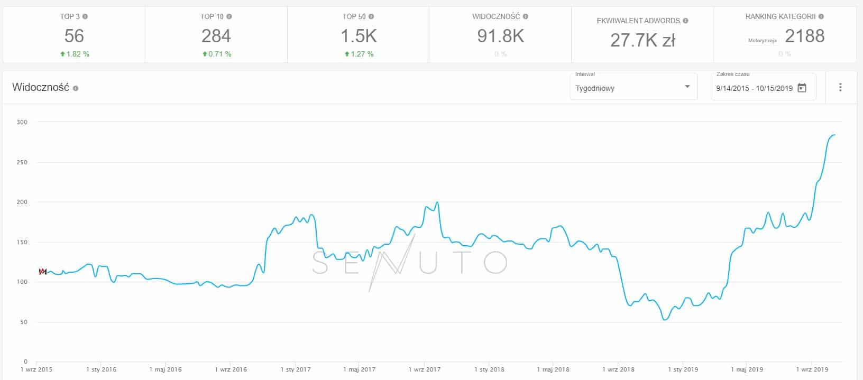Click the Motoryzacja category tag
Viewport: 863px width, 380px height.
[x=762, y=41]
